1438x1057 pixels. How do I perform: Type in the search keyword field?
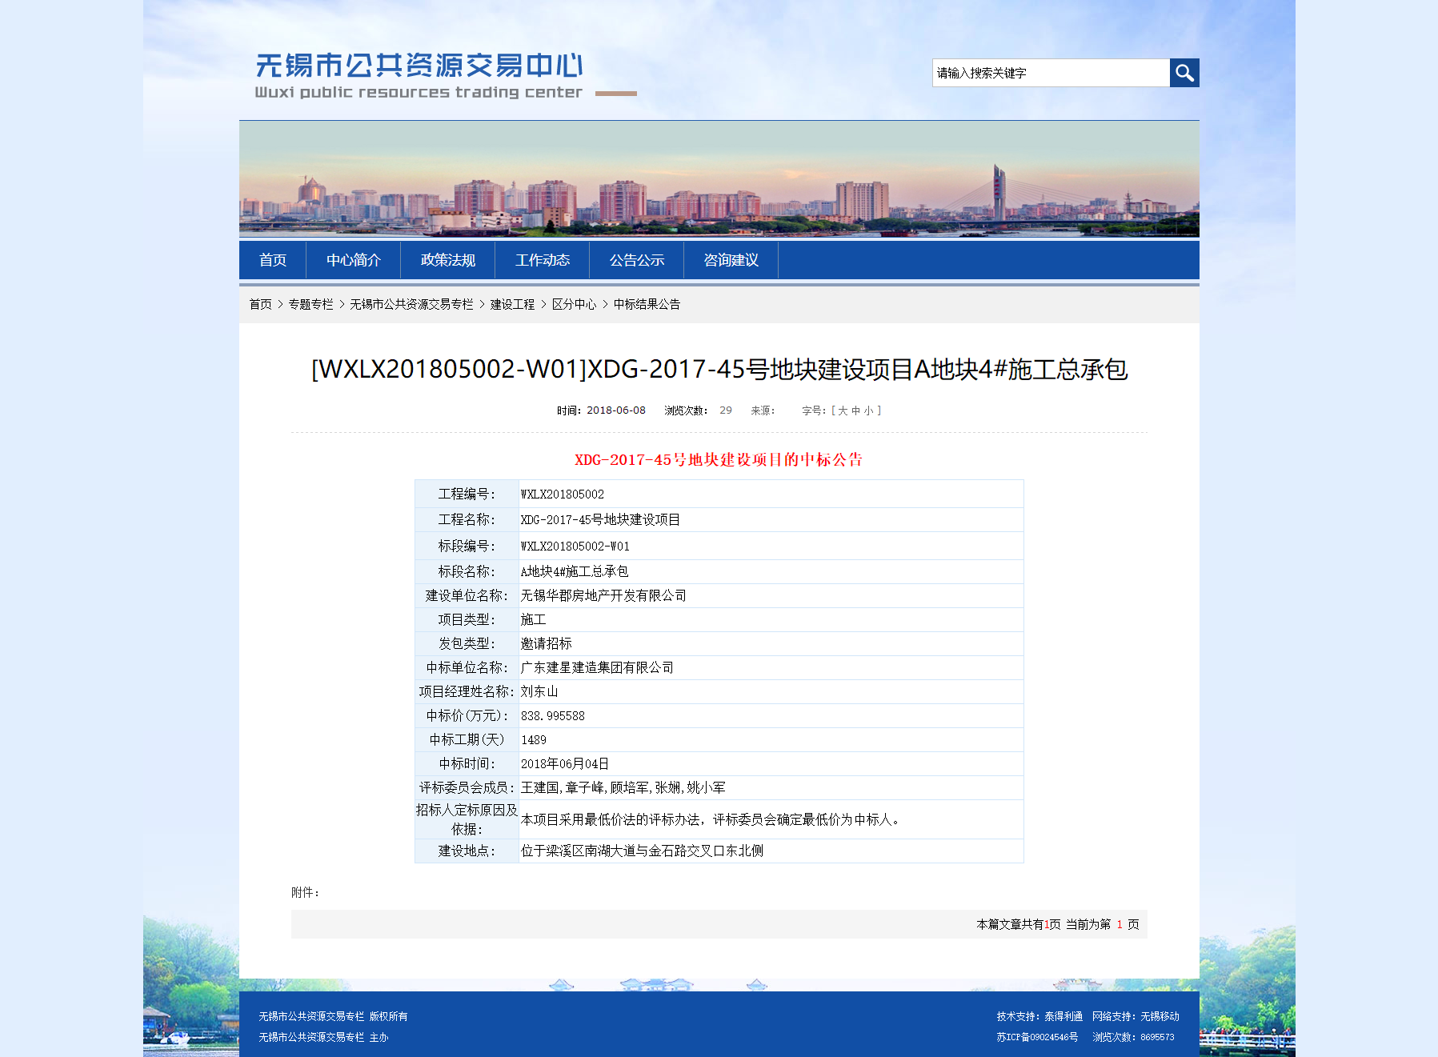coord(1050,73)
